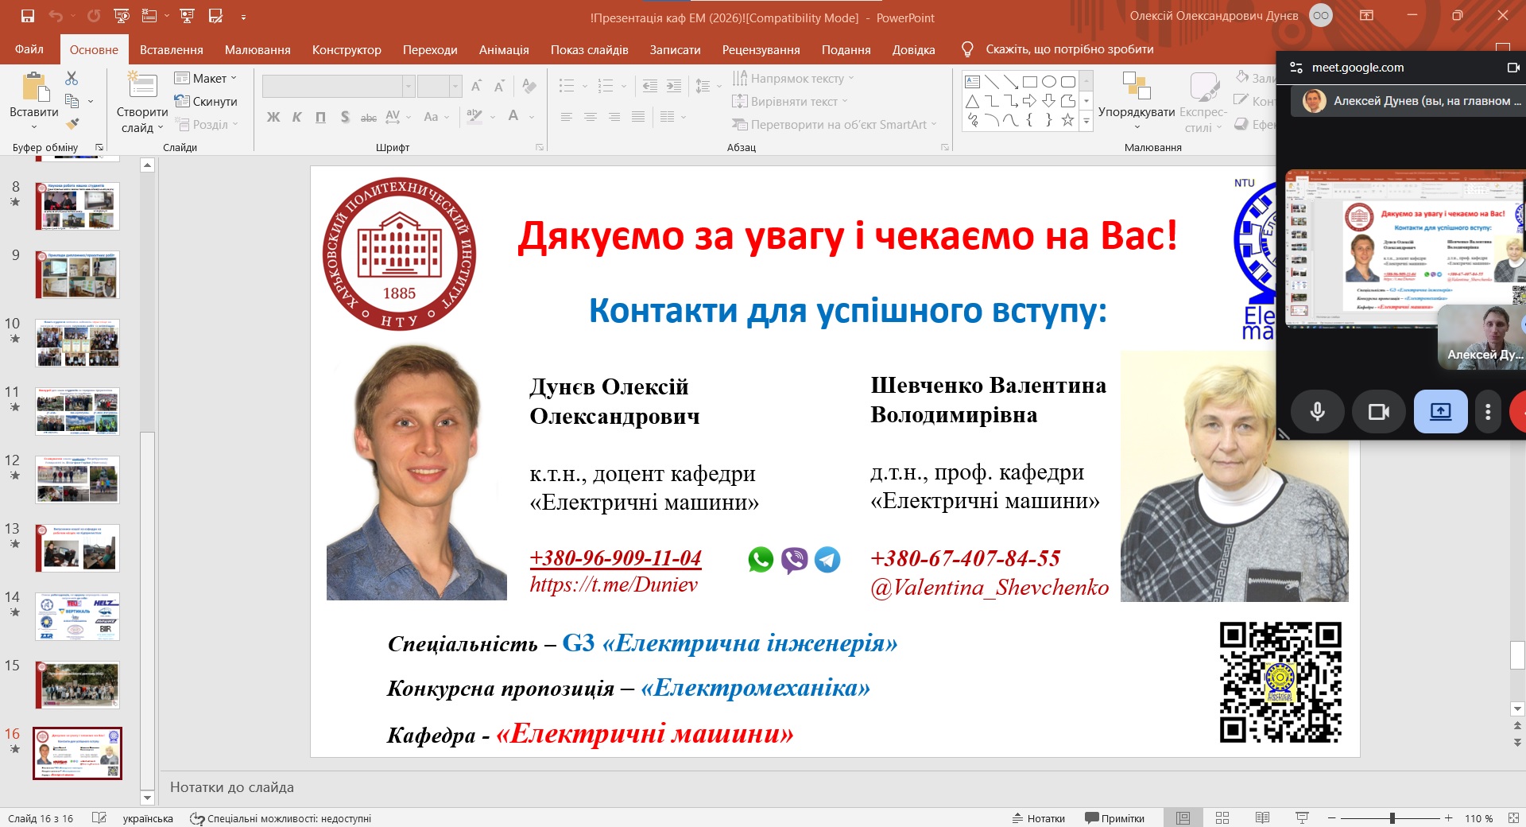This screenshot has height=827, width=1526.
Task: Switch to the Анімація ribbon tab
Action: (x=503, y=49)
